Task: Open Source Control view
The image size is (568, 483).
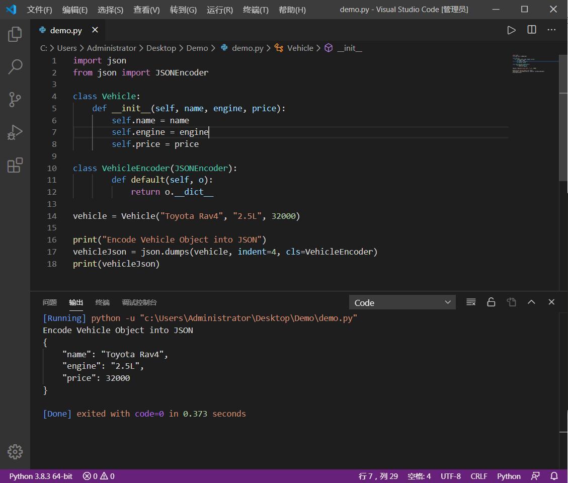Action: point(15,100)
